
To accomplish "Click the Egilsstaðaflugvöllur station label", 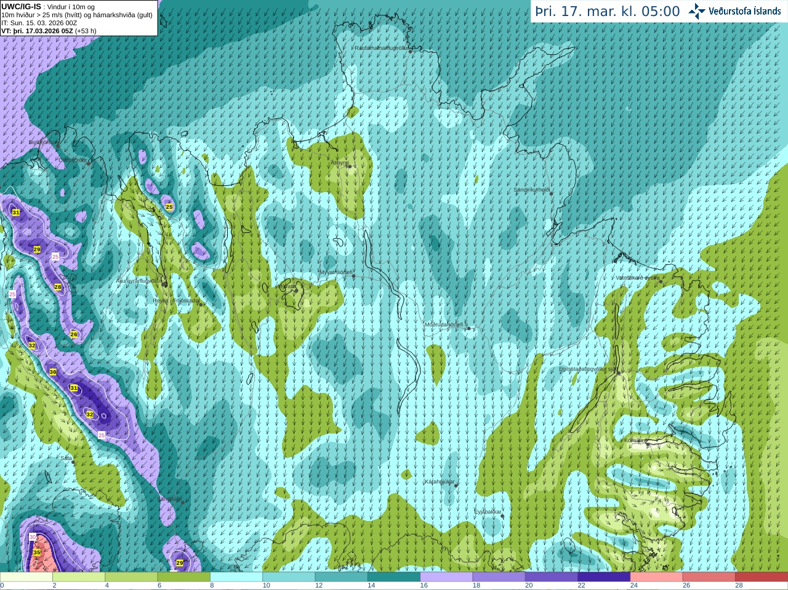I will tap(588, 369).
